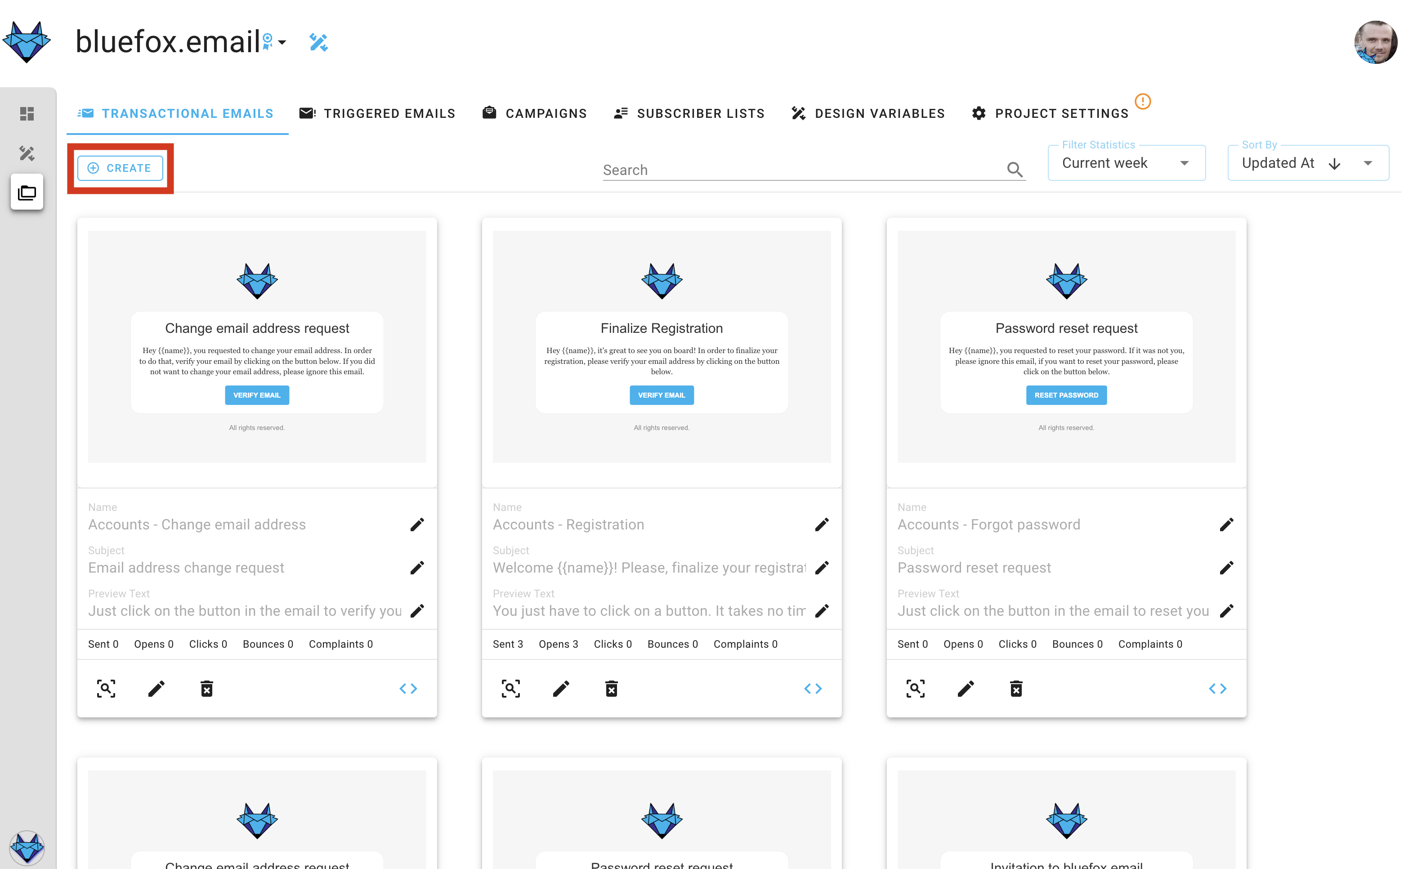Click the sidebar templates/pages icon on left panel
The width and height of the screenshot is (1413, 869).
(x=27, y=191)
